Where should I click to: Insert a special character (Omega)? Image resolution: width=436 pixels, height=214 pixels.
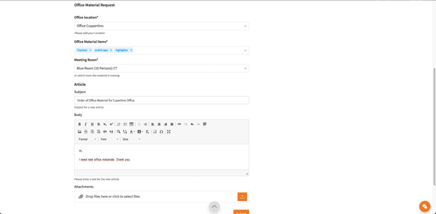[x=161, y=132]
